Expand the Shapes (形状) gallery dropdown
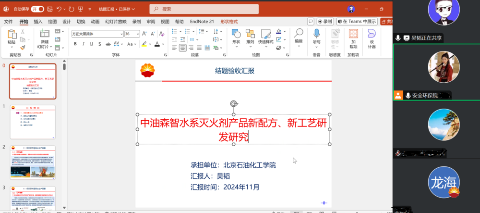The height and width of the screenshot is (213, 480). (236, 47)
